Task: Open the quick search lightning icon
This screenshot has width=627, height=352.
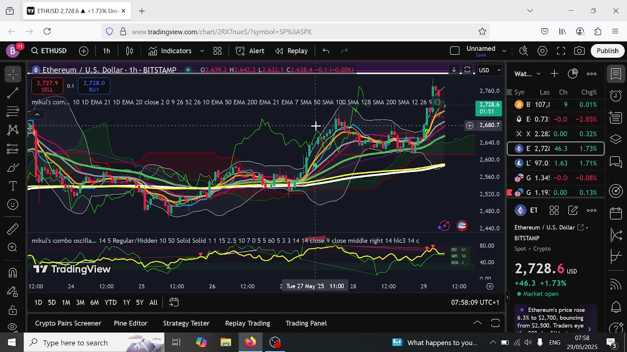Action: pos(524,51)
